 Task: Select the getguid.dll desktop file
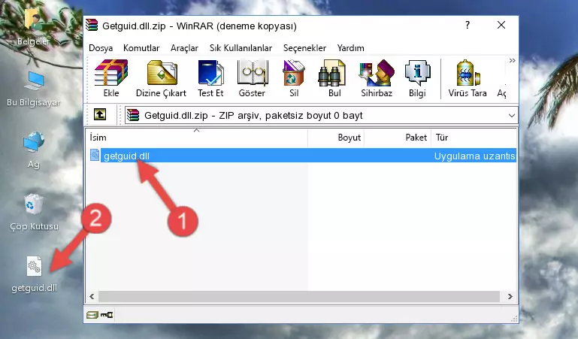(x=35, y=274)
